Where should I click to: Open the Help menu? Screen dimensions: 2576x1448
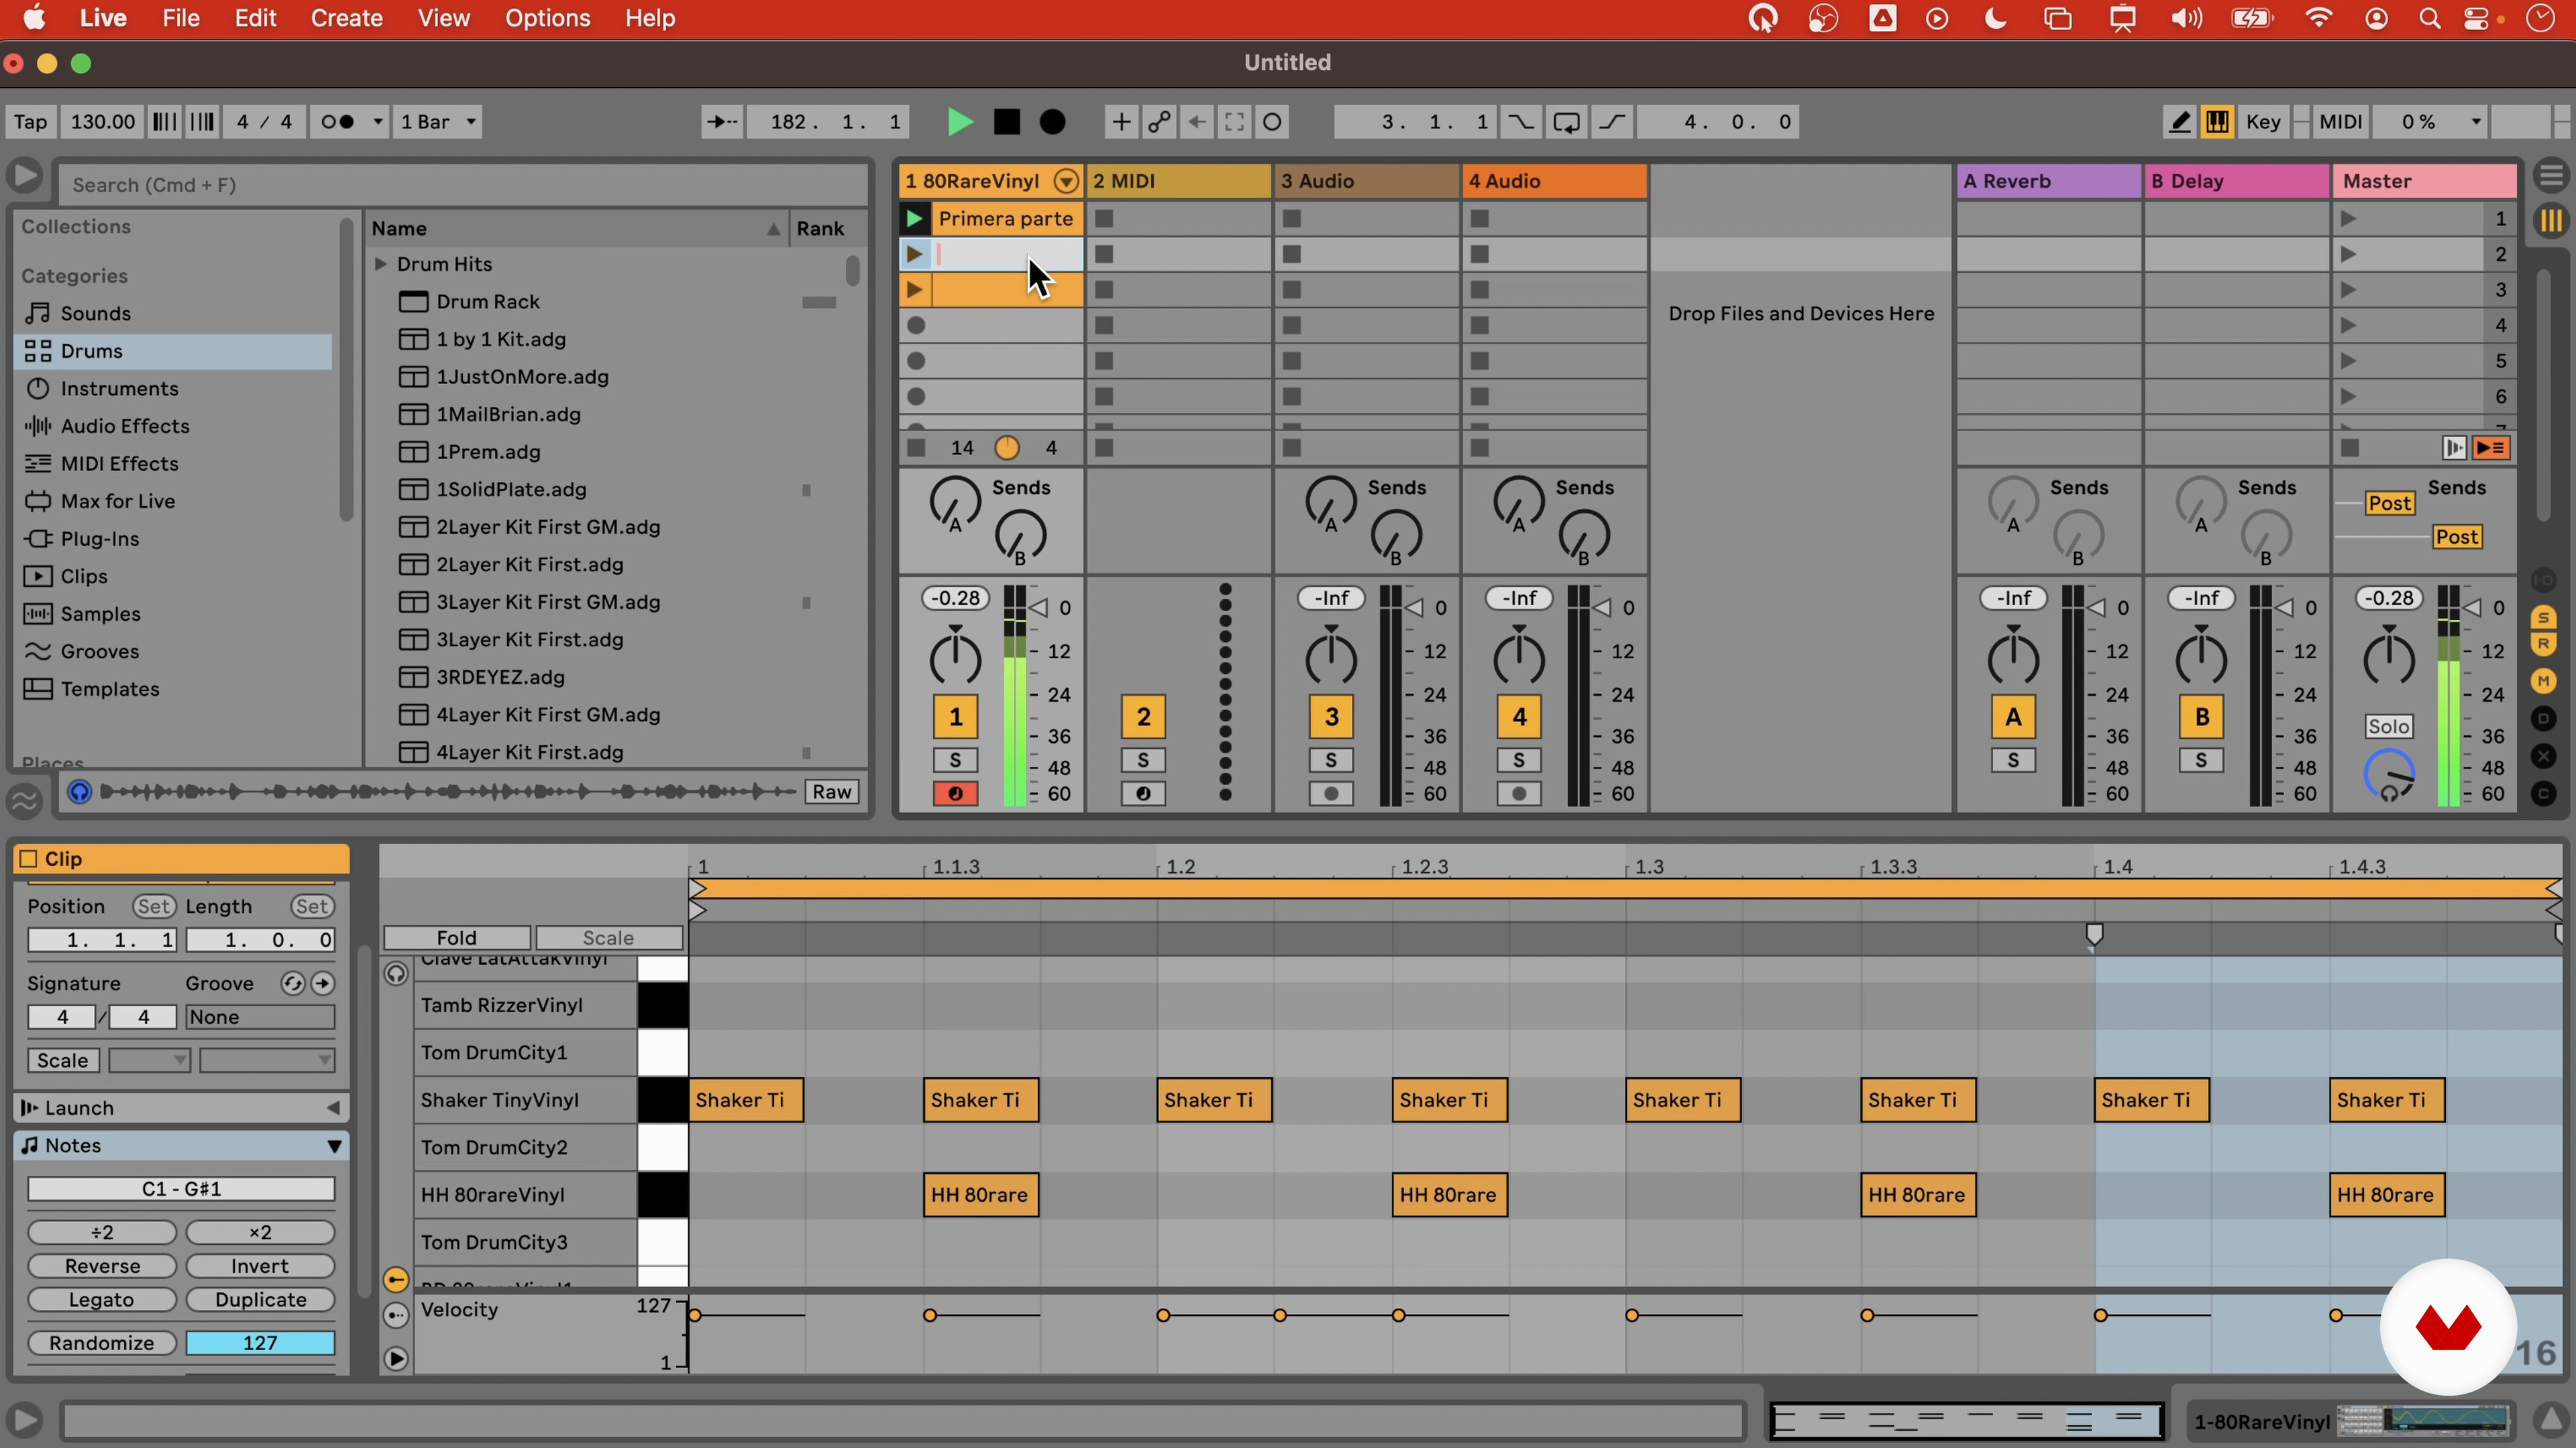click(650, 18)
